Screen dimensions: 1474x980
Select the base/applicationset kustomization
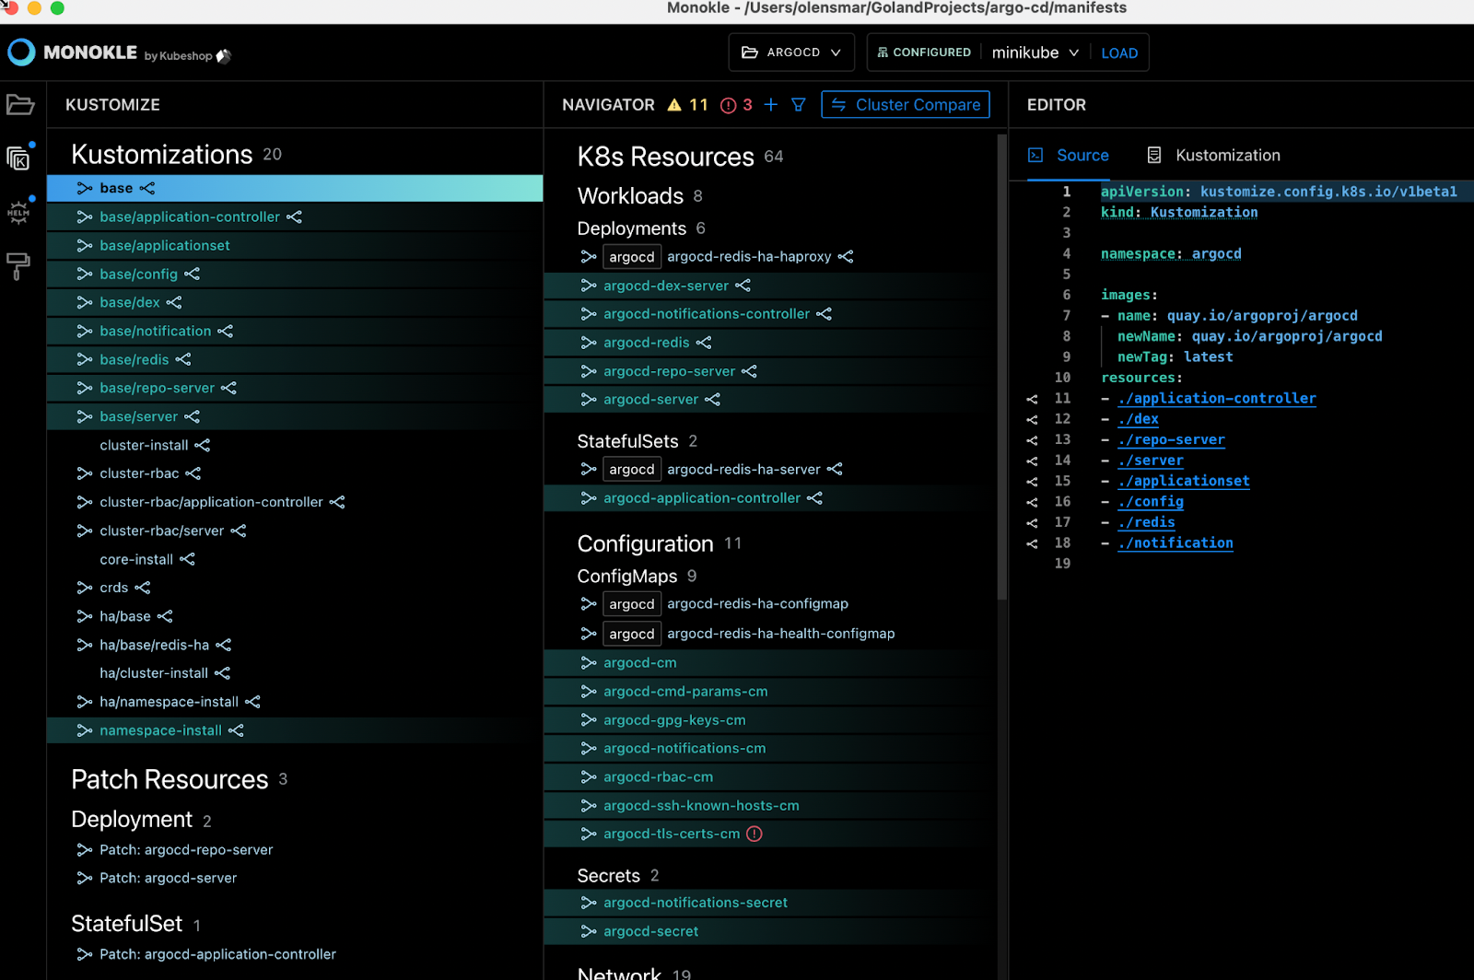tap(295, 245)
